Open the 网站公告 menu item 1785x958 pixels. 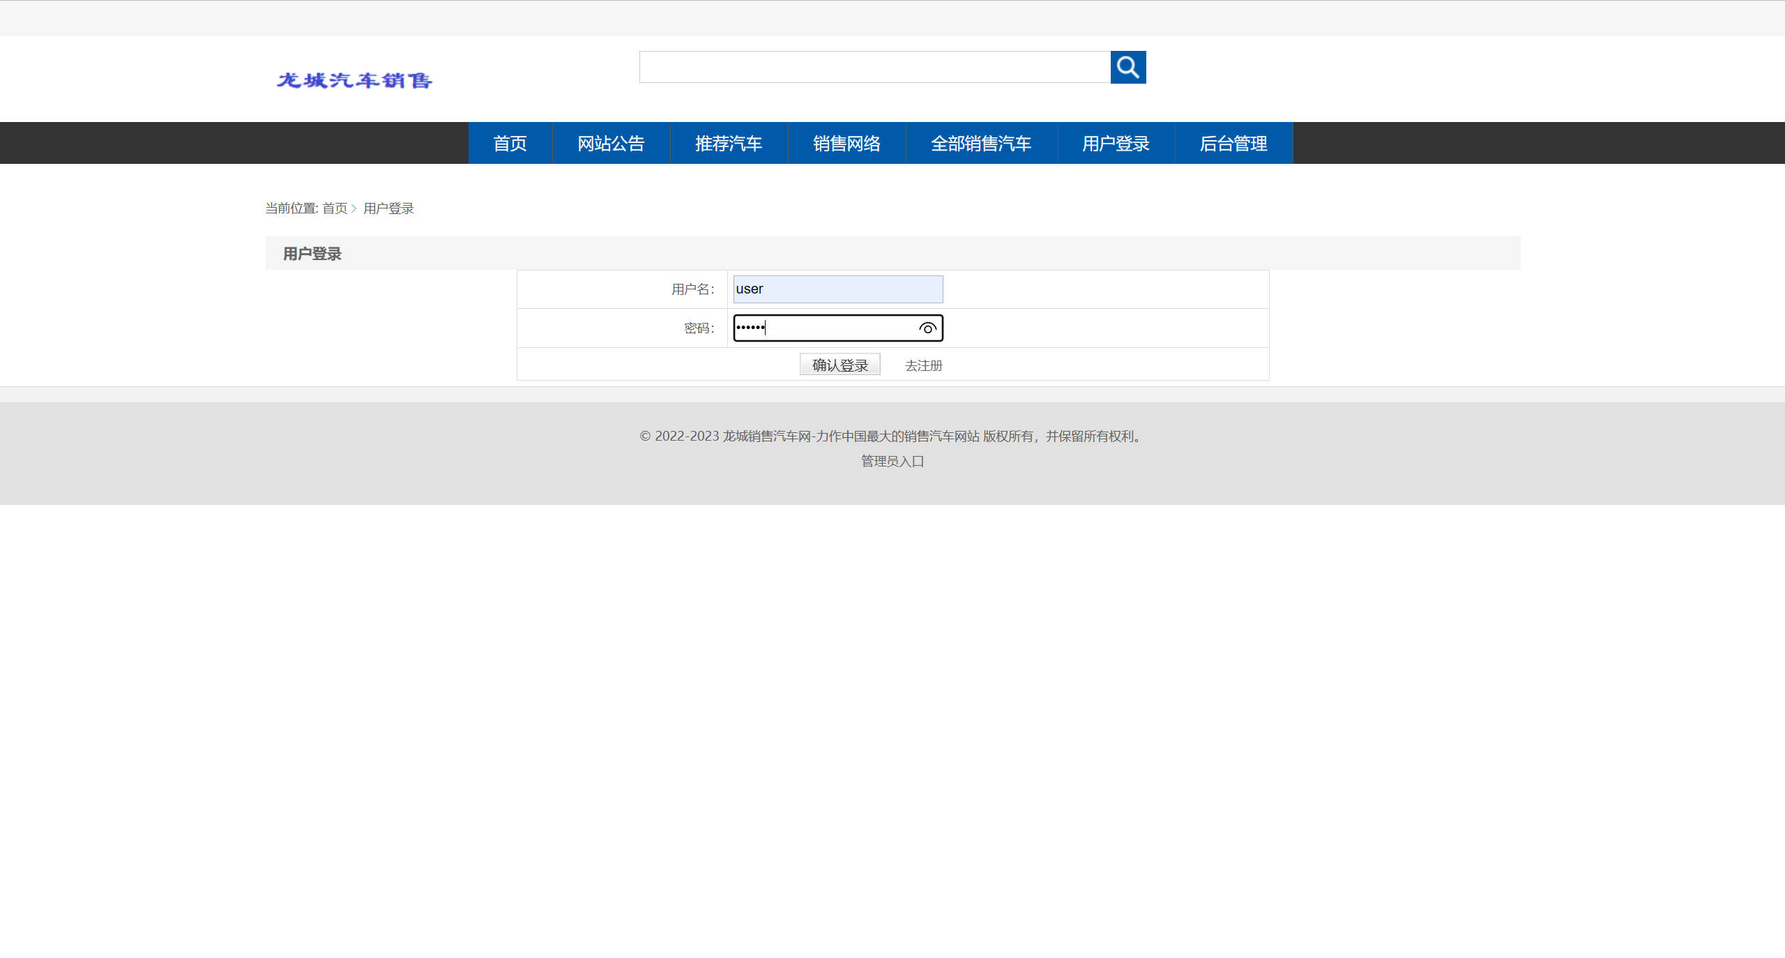611,144
